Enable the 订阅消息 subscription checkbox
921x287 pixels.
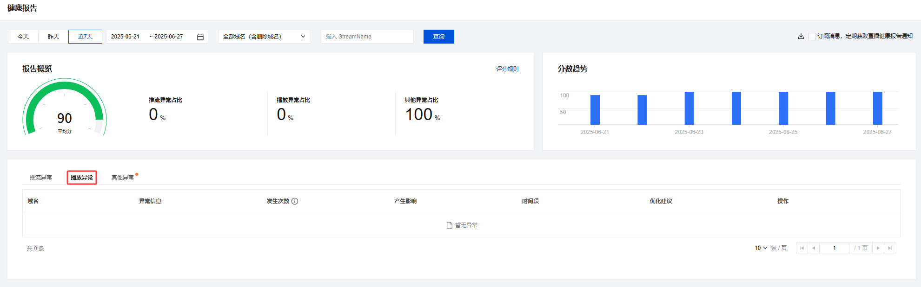pos(812,37)
